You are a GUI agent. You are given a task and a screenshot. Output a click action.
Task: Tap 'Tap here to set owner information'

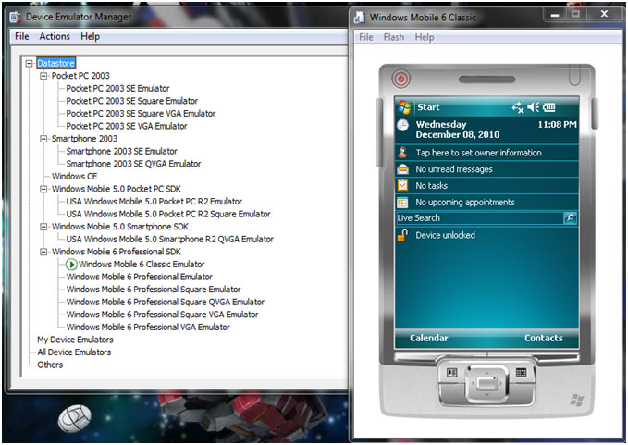(478, 153)
